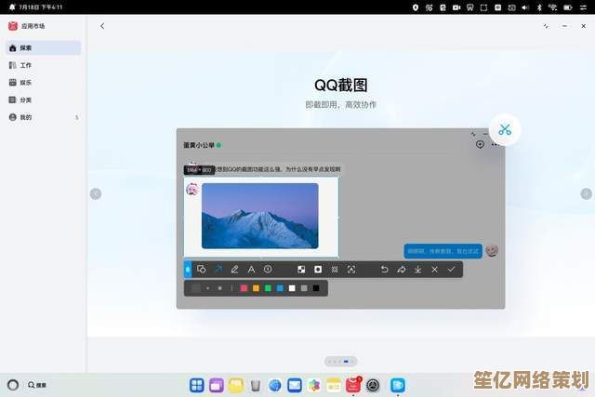This screenshot has height=397, width=595.
Task: Open the red app market icon in dock
Action: [x=353, y=385]
